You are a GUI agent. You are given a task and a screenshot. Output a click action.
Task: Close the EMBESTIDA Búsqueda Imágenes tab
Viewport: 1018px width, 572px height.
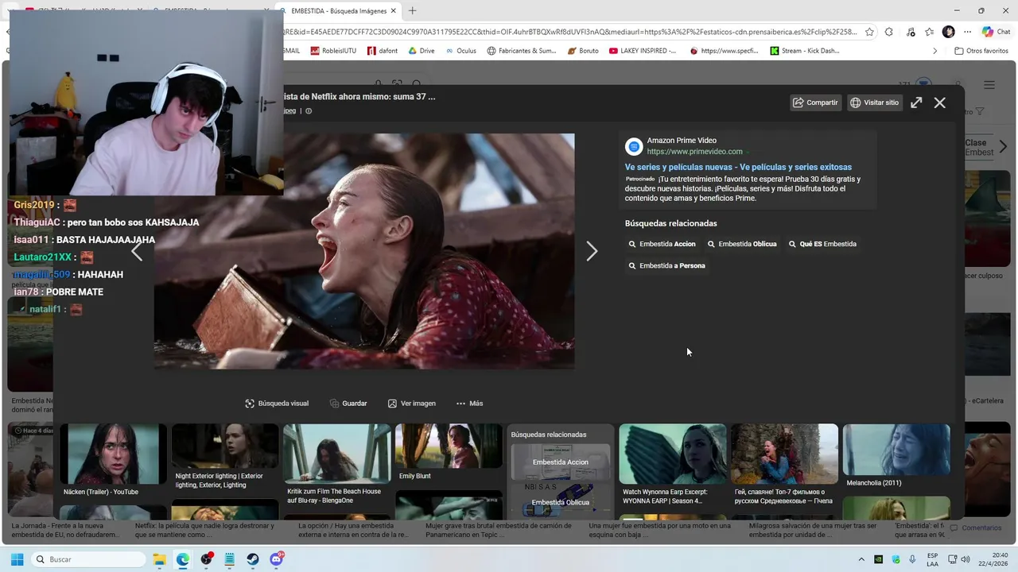point(394,11)
